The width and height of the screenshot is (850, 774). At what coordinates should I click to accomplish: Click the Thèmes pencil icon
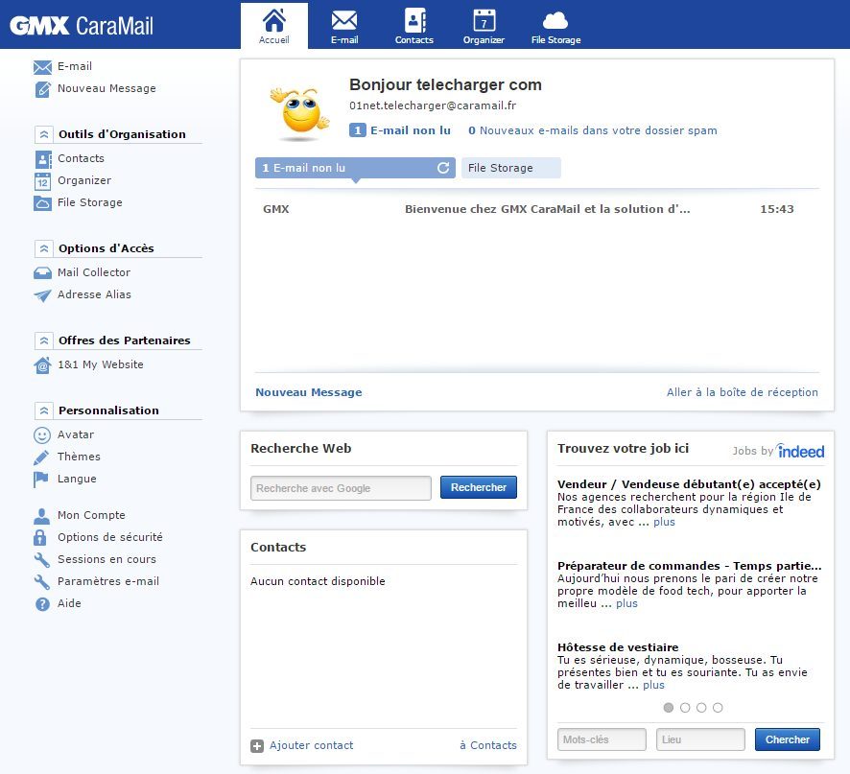pyautogui.click(x=42, y=457)
